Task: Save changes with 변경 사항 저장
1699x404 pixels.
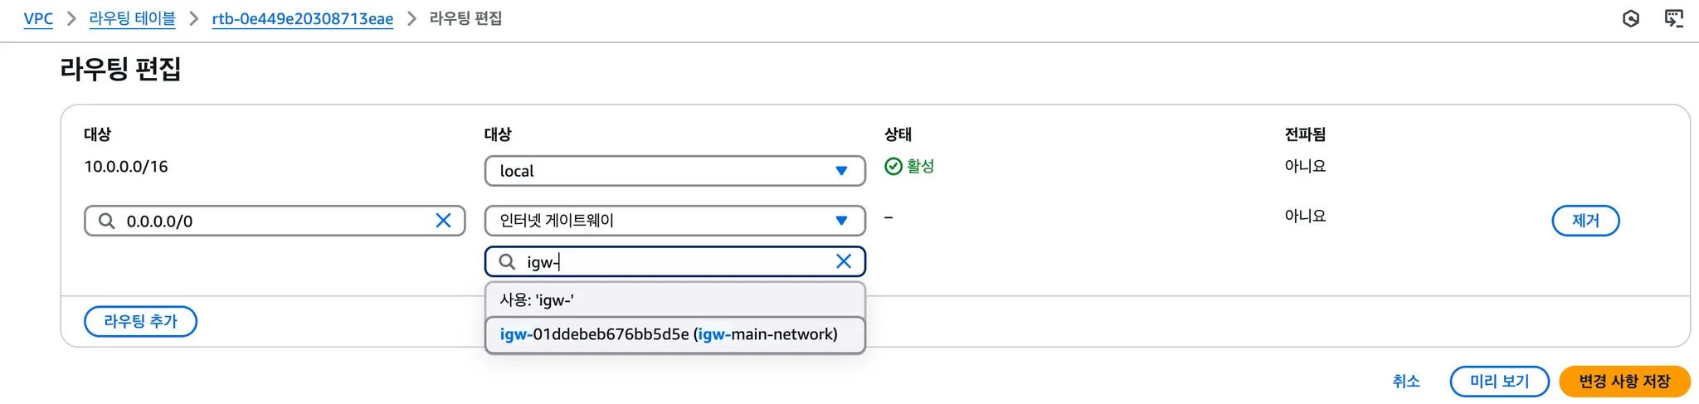Action: pos(1624,382)
